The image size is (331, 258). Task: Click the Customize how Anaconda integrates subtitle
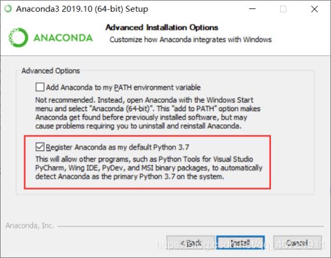[191, 40]
